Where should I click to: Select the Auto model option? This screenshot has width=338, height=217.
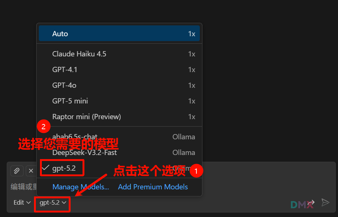(x=119, y=34)
